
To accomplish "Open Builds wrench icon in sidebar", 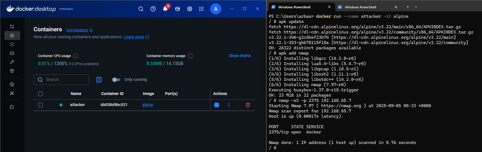I will (12, 62).
